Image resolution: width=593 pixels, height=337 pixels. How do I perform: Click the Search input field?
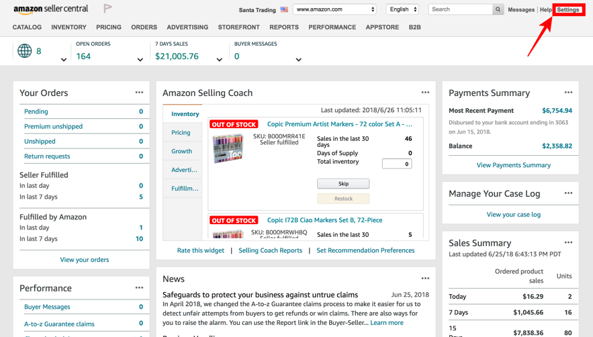[460, 9]
